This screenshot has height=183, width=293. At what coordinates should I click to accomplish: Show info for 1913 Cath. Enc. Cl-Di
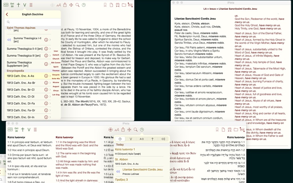tap(46, 97)
